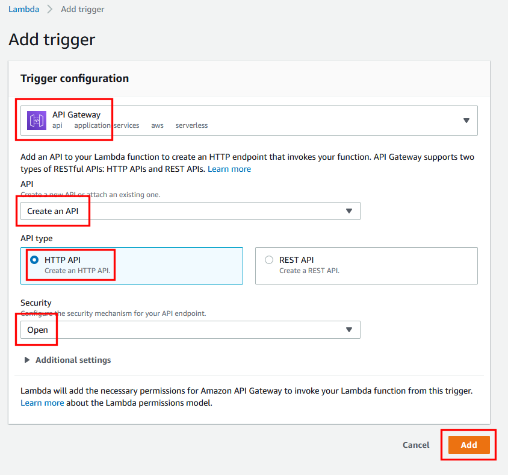Open the Security dropdown showing "Open"
Image resolution: width=508 pixels, height=475 pixels.
190,330
